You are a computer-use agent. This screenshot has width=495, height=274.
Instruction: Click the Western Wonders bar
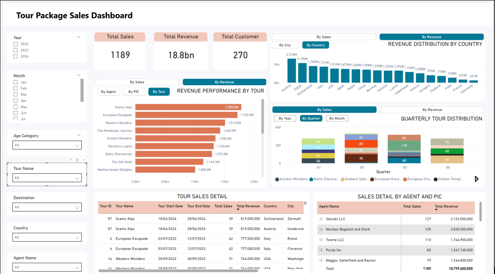(180, 122)
